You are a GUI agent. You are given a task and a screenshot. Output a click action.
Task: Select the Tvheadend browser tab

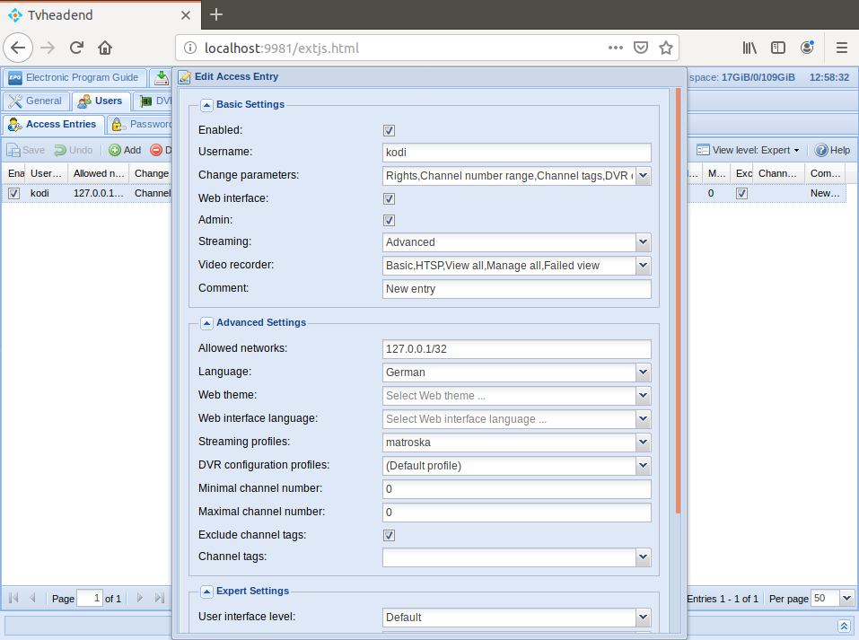point(101,14)
